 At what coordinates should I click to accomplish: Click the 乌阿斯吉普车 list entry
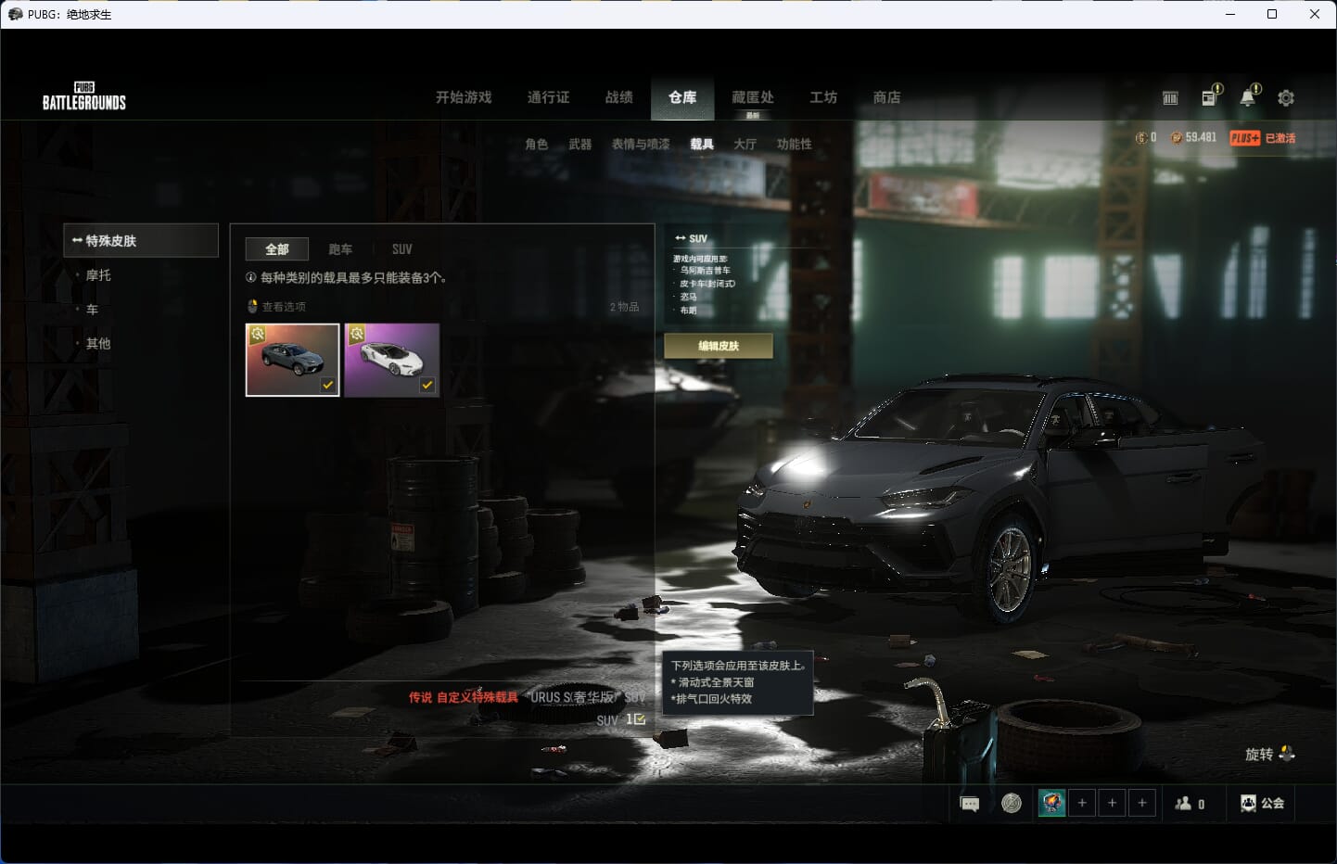point(705,271)
